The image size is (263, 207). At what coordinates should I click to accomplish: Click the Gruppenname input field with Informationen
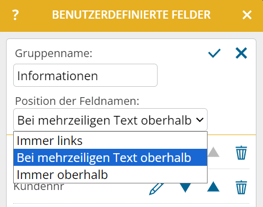pos(85,75)
